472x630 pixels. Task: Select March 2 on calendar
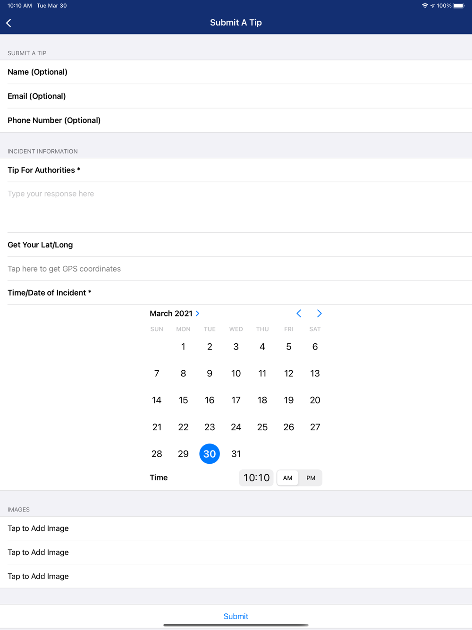point(210,347)
